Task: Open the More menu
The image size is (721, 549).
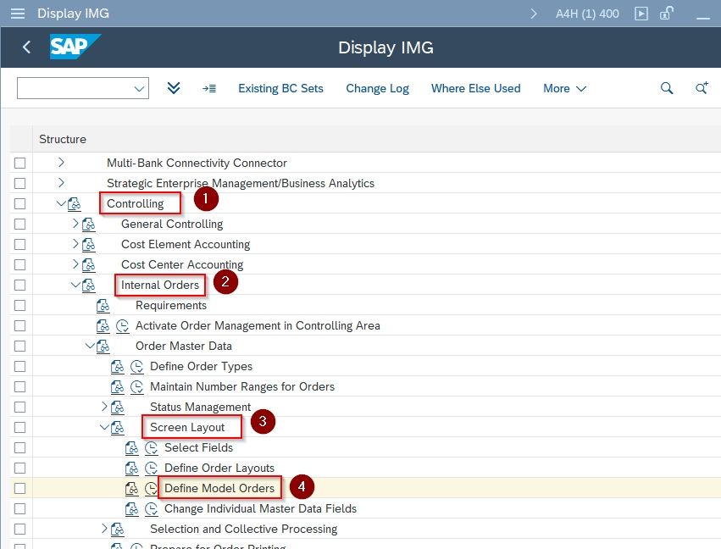Action: 564,88
